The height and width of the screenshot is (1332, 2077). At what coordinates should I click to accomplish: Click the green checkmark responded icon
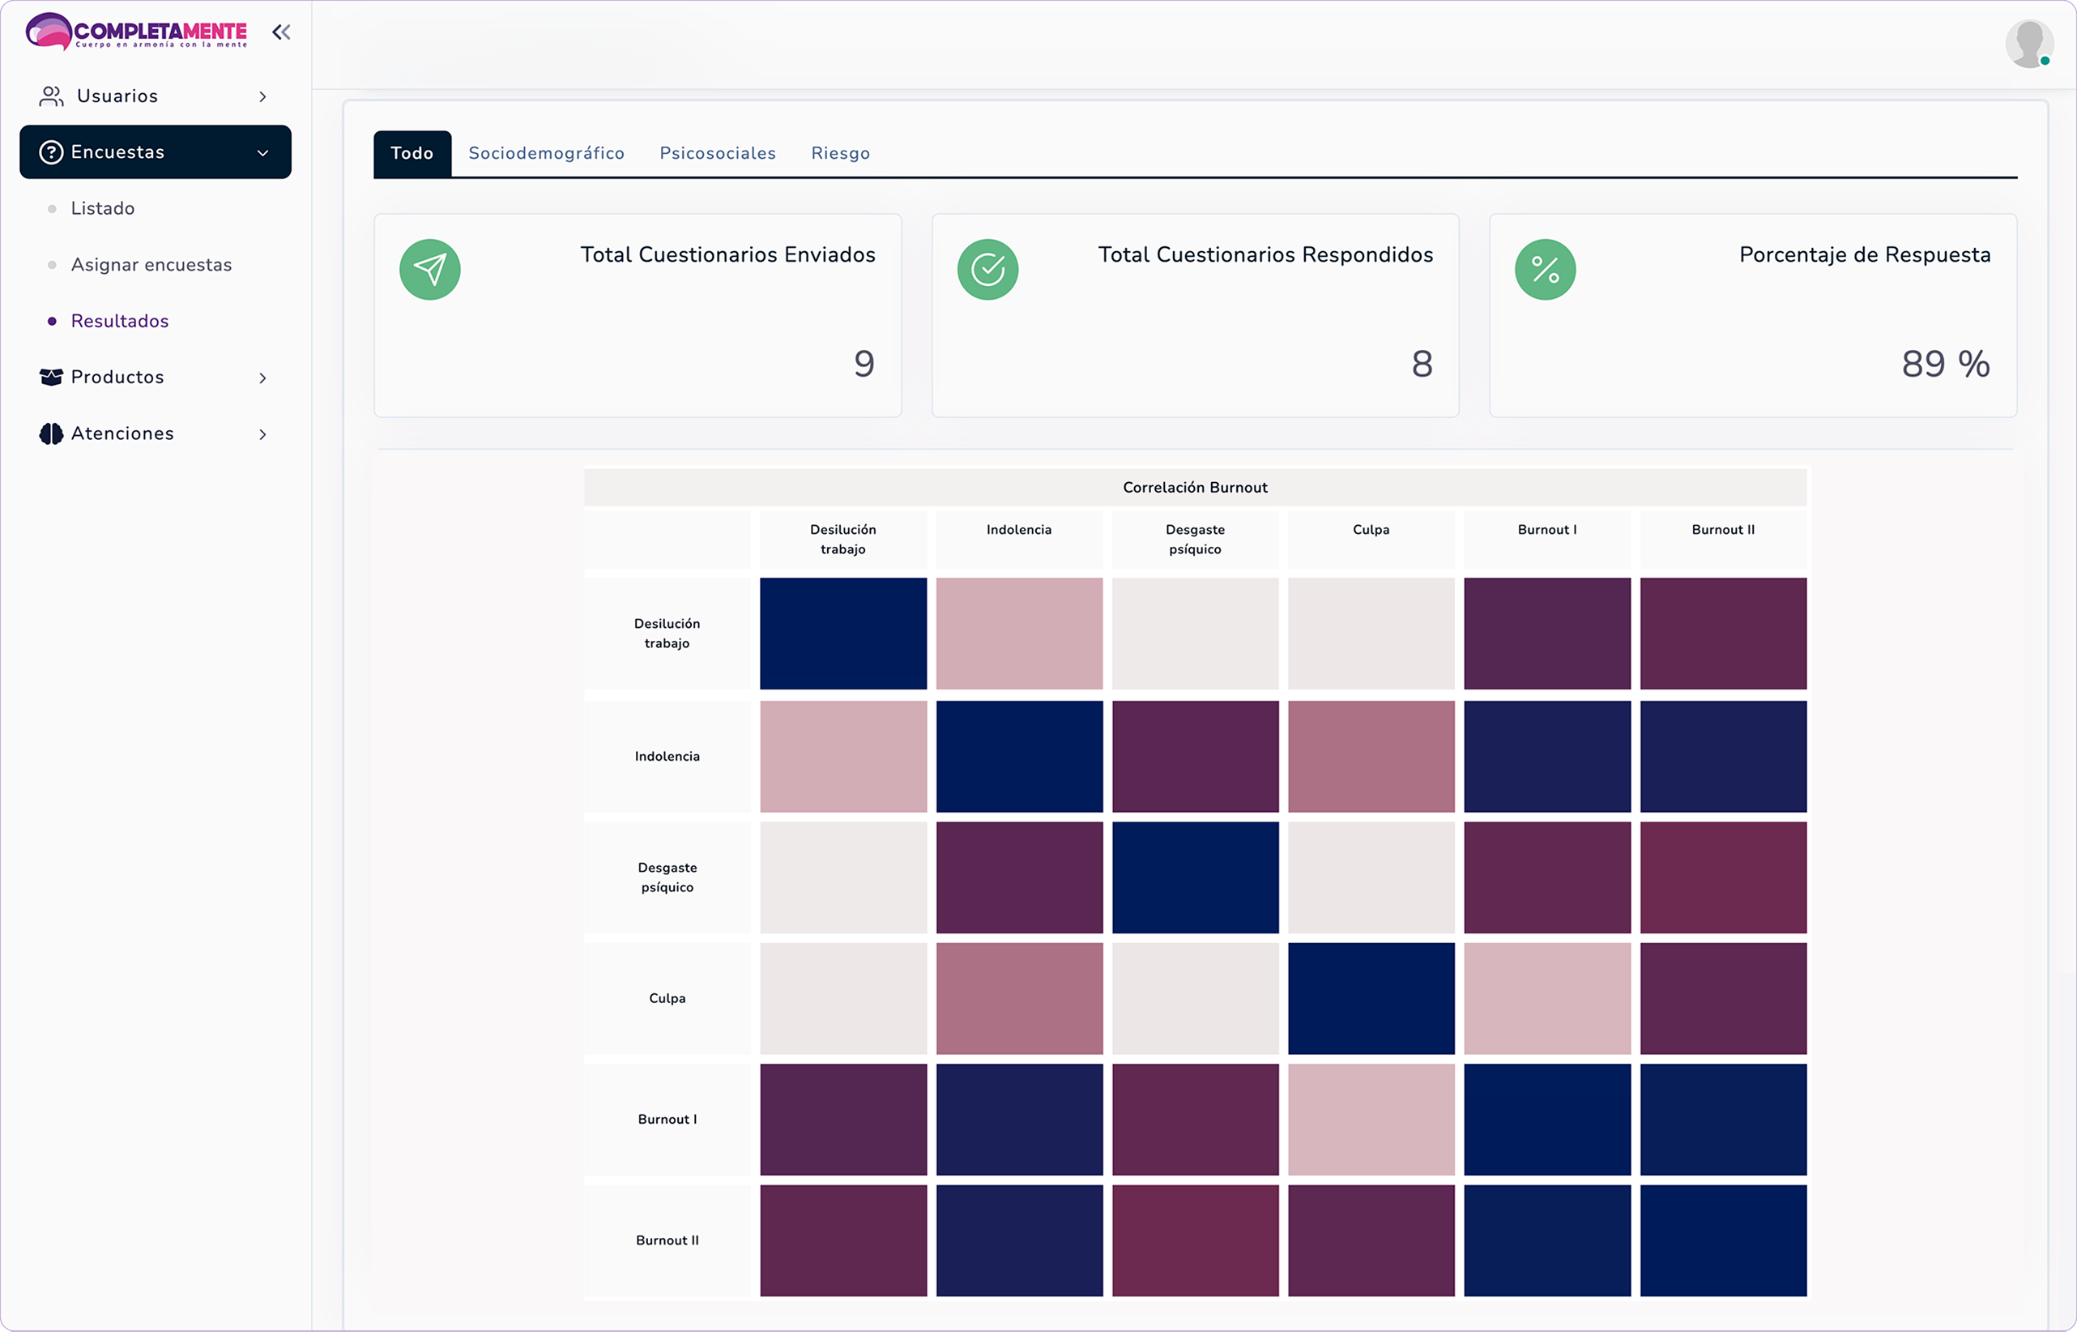click(x=987, y=270)
